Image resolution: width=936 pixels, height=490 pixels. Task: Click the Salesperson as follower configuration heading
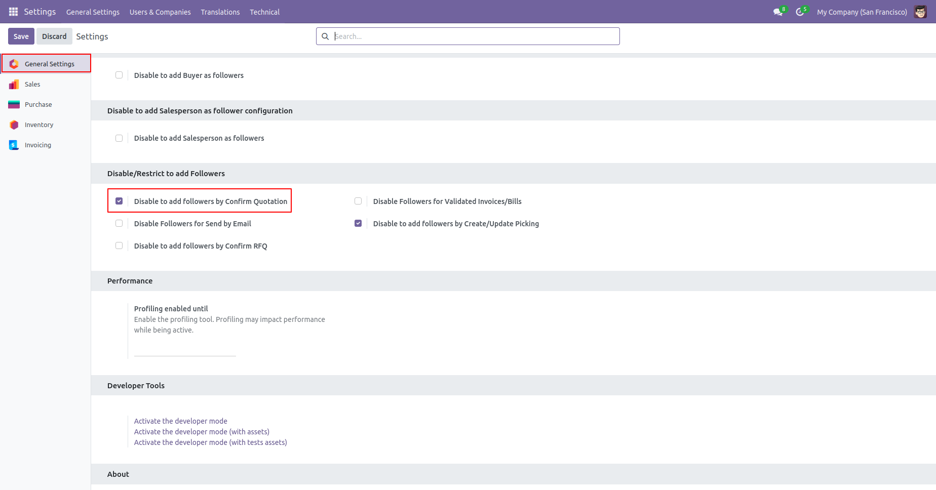pyautogui.click(x=200, y=111)
